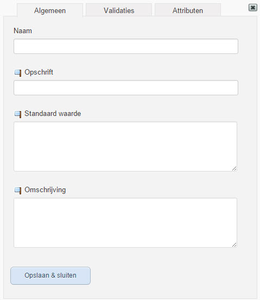Viewport: 260px width, 300px height.
Task: Click the Standaard waarde label text
Action: pos(53,113)
